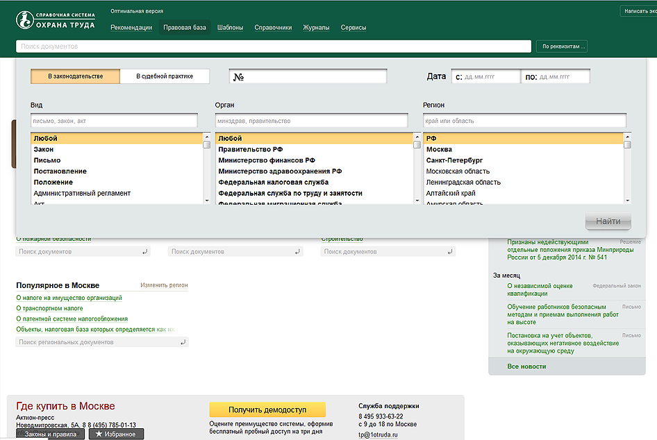
Task: Select Правительство РФ in Орган list
Action: coord(314,149)
